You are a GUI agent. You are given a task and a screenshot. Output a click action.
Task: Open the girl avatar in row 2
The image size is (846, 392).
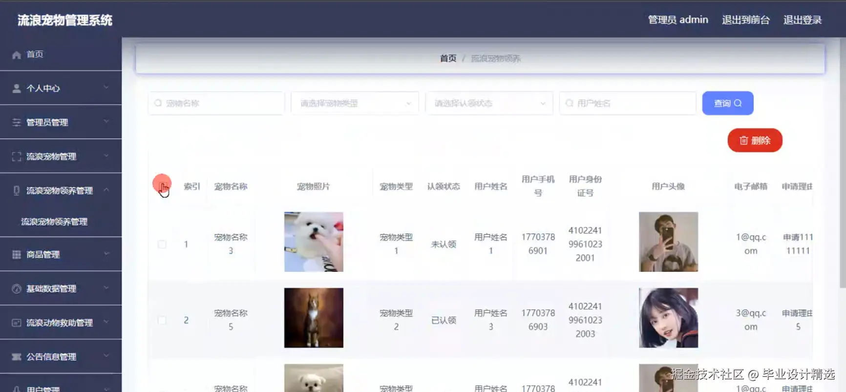[x=668, y=318]
